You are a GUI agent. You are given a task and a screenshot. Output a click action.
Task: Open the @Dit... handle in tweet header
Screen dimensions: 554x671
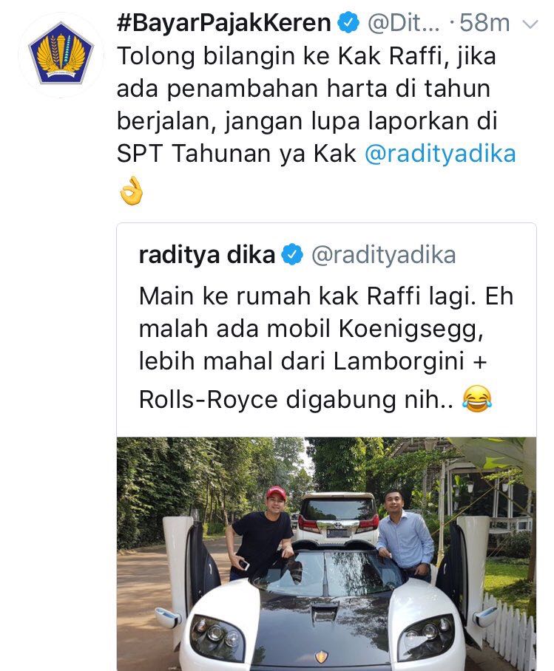click(x=403, y=23)
